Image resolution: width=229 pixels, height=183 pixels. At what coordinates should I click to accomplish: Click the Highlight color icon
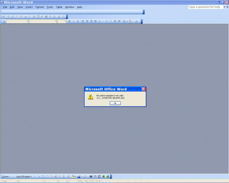pyautogui.click(x=130, y=21)
